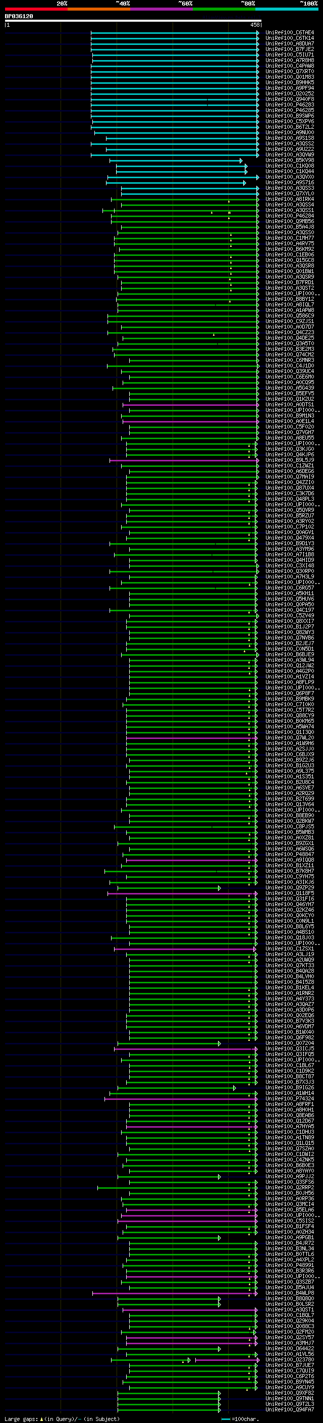The width and height of the screenshot is (323, 1423).
Task: Click the UniRef100_A9S716 label
Action: coord(289,182)
